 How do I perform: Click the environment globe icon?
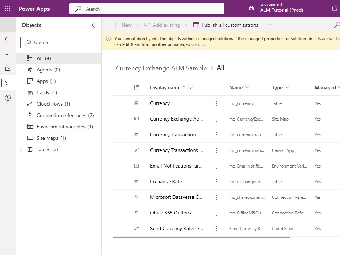252,9
